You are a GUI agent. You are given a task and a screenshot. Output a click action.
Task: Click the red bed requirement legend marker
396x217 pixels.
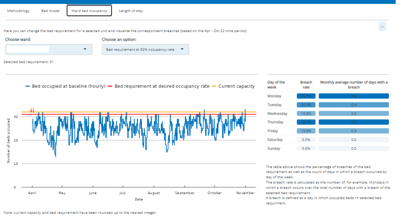(x=110, y=86)
